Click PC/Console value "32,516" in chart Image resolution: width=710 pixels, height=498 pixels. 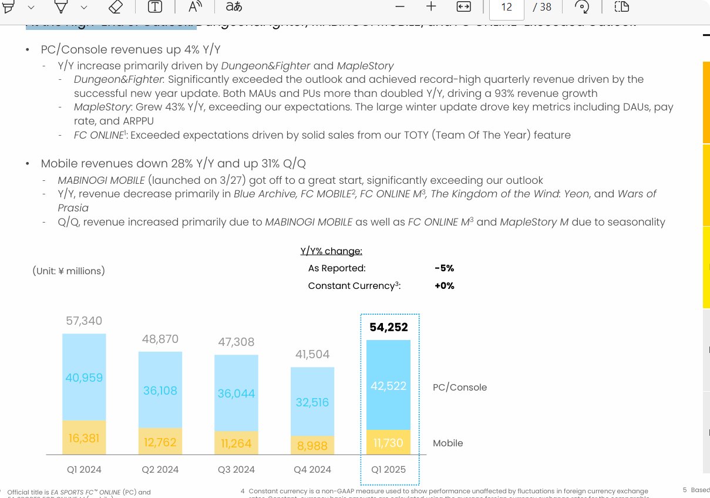(x=312, y=402)
